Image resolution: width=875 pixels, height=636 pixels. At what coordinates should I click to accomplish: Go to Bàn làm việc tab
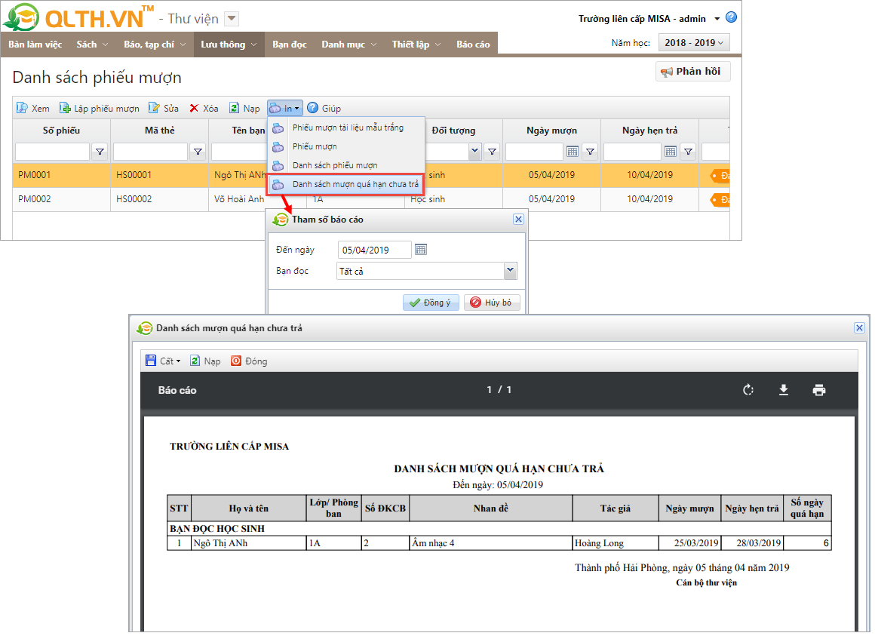(35, 44)
